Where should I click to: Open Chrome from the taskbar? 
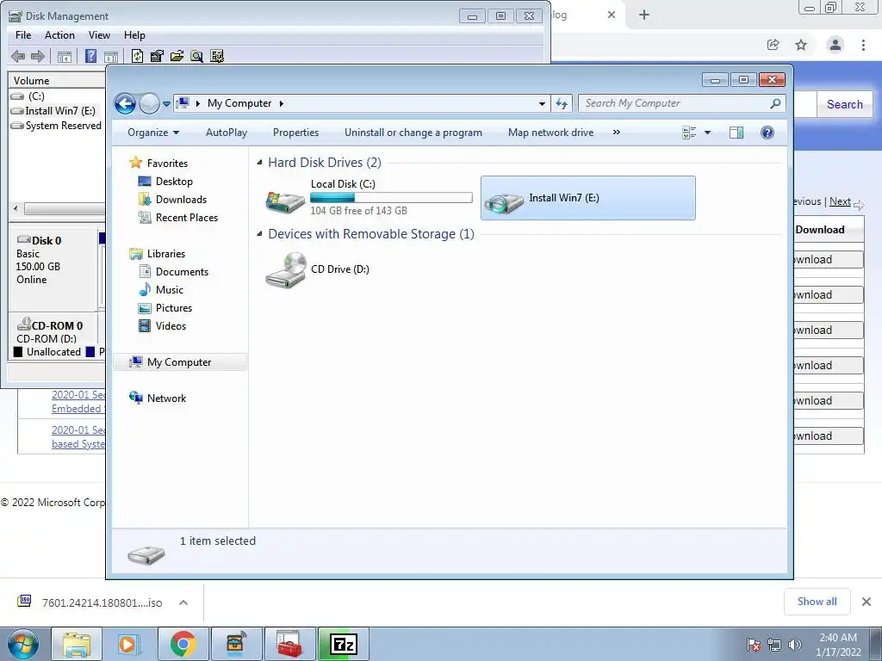pos(183,644)
